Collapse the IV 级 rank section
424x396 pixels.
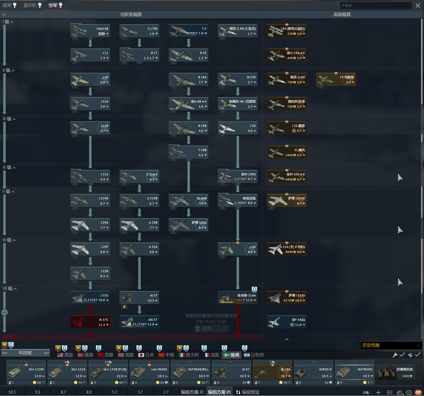pos(9,168)
